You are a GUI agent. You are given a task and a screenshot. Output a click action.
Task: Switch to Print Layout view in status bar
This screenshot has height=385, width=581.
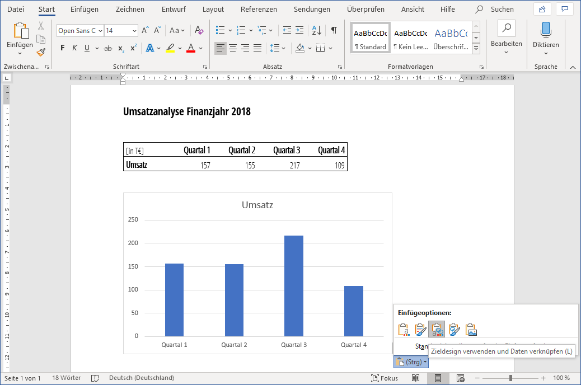pyautogui.click(x=438, y=378)
